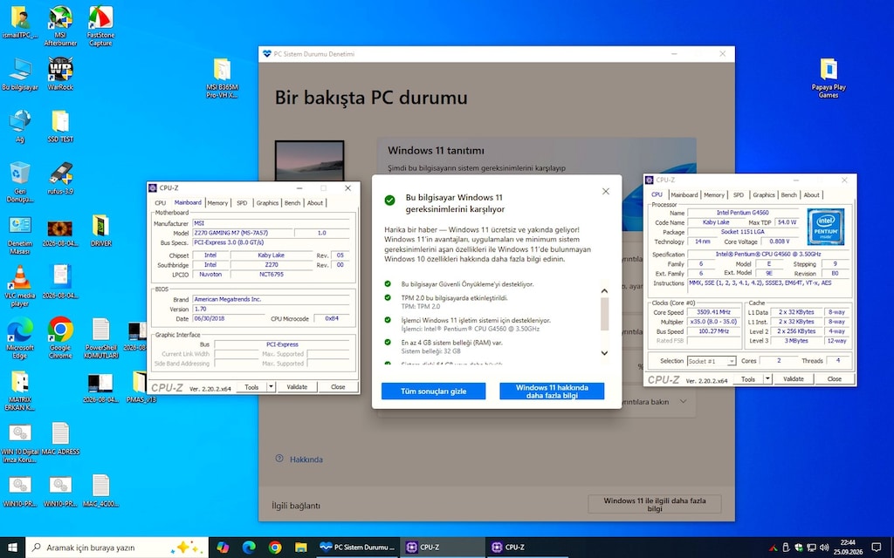Screen dimensions: 894x558
Task: Launch FastStone Capture desktop icon
Action: (101, 25)
